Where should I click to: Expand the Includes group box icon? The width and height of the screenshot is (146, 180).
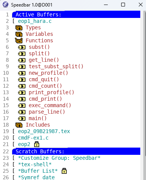point(19,125)
